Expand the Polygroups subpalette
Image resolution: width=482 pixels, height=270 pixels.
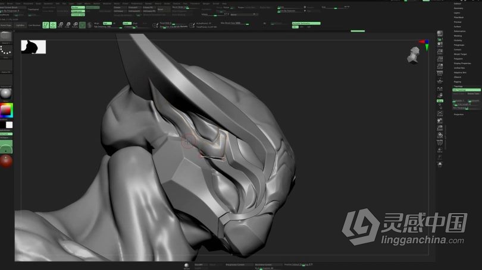459,45
